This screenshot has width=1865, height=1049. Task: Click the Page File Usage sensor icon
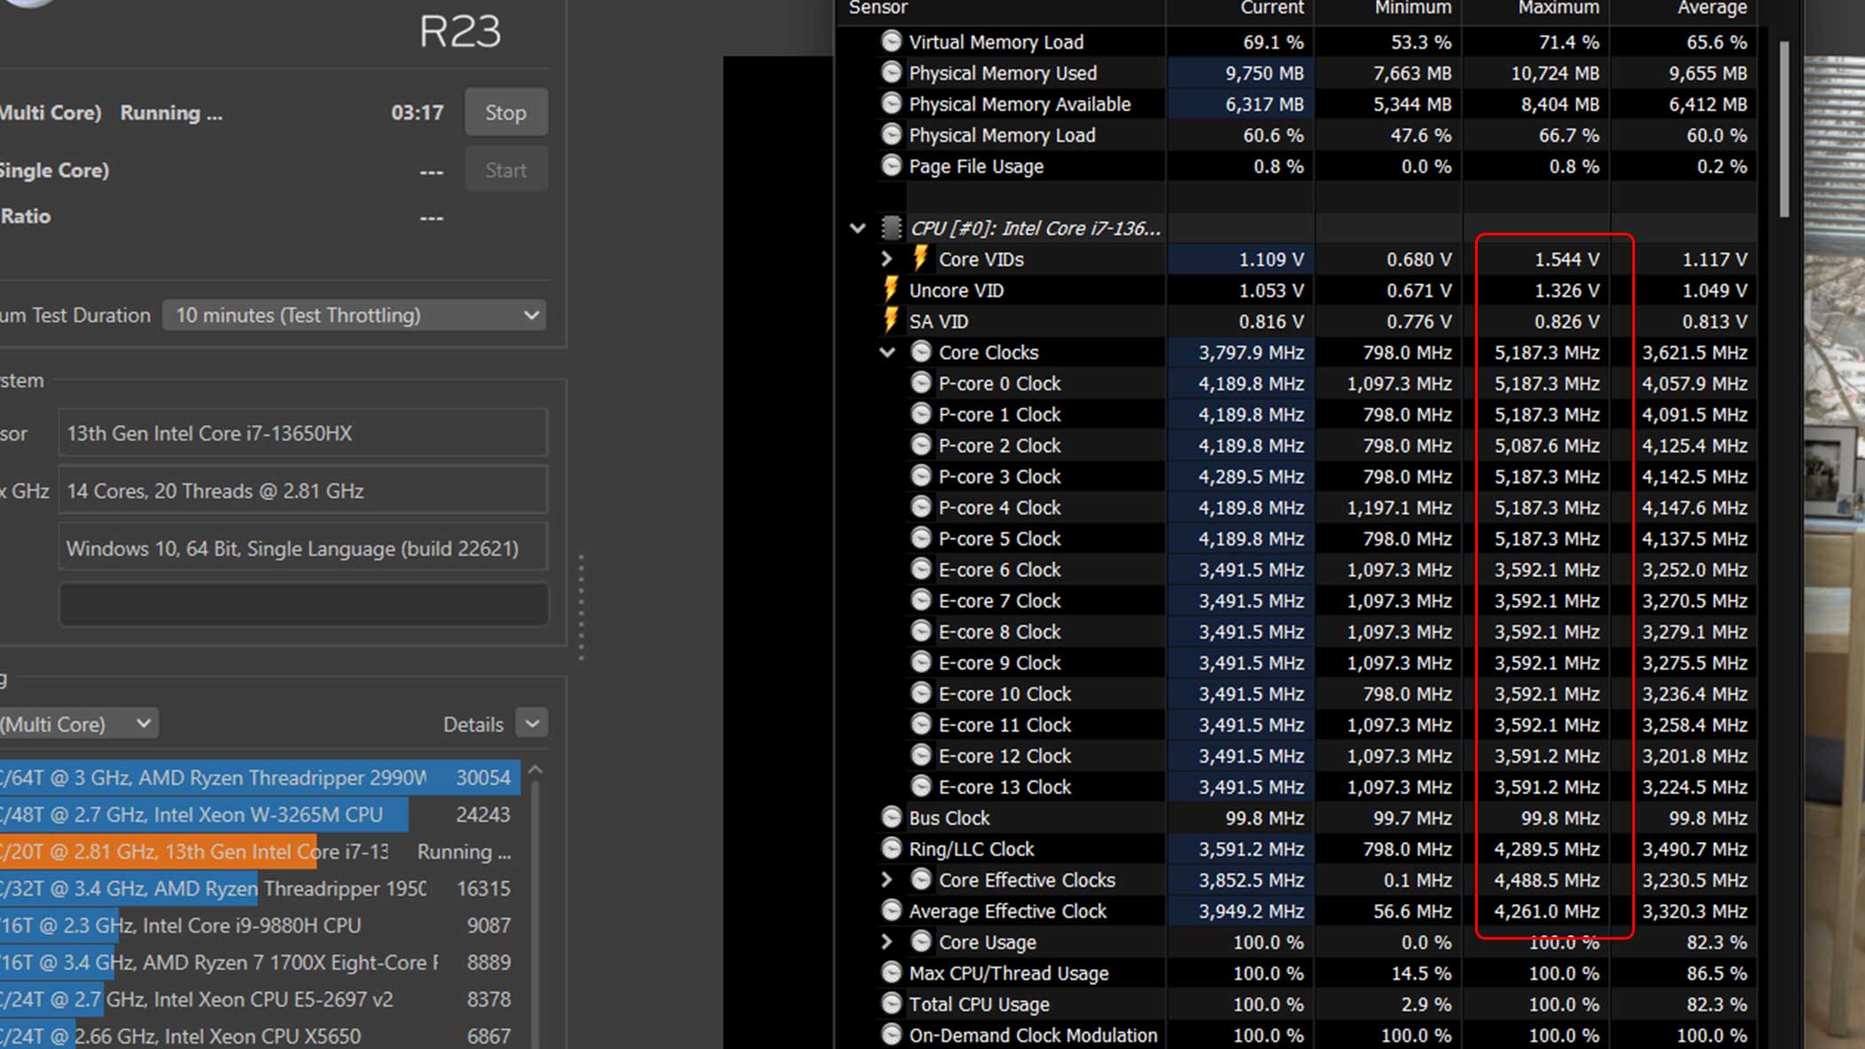pyautogui.click(x=891, y=165)
